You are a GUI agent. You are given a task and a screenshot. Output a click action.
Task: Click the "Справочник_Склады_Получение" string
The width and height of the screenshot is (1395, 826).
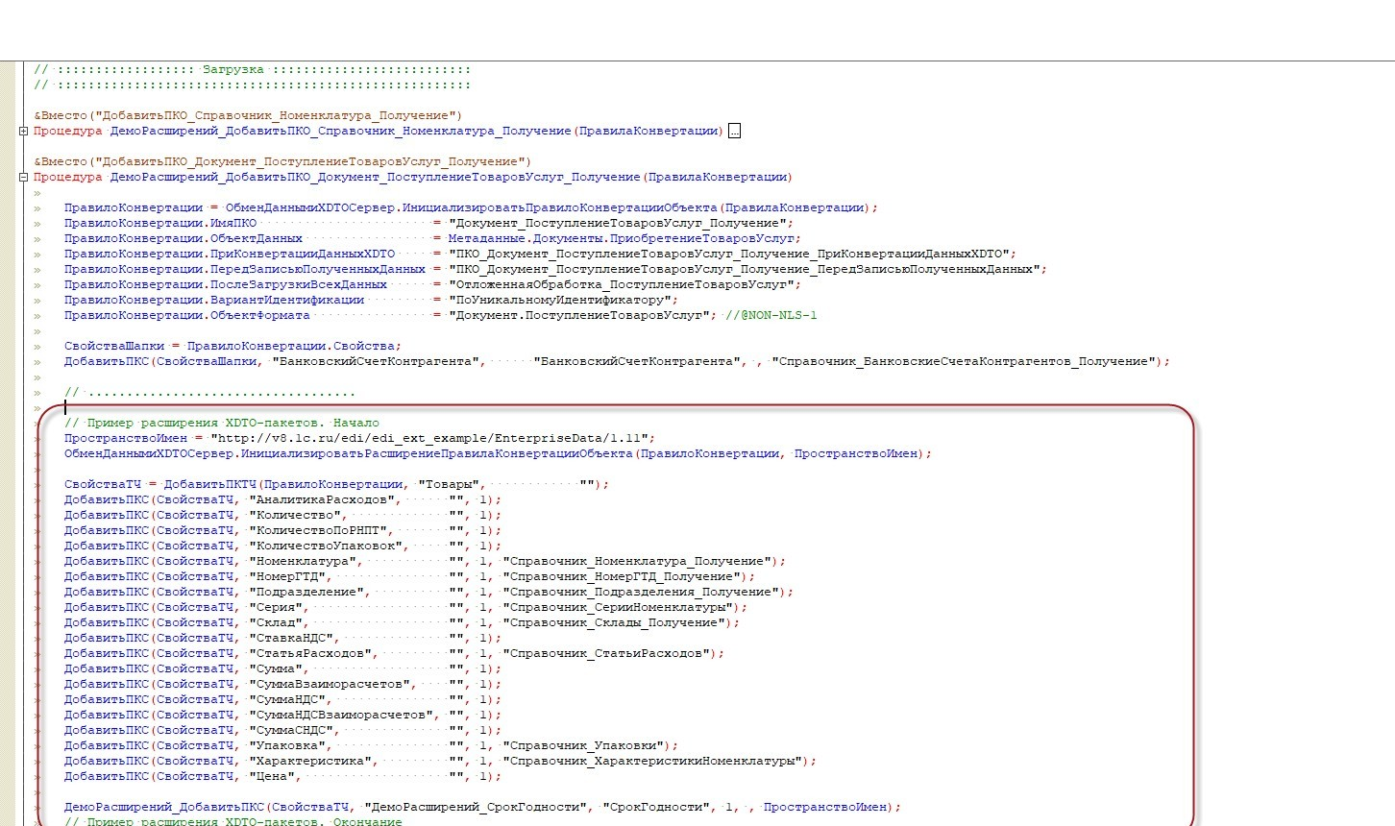point(615,622)
